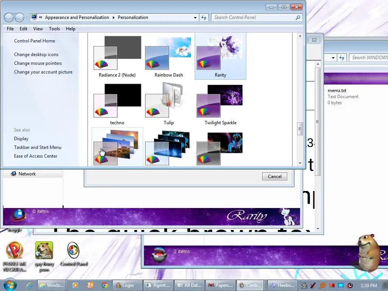Switch to the All Dat... taskbar window
Image resolution: width=388 pixels, height=291 pixels.
coord(189,285)
